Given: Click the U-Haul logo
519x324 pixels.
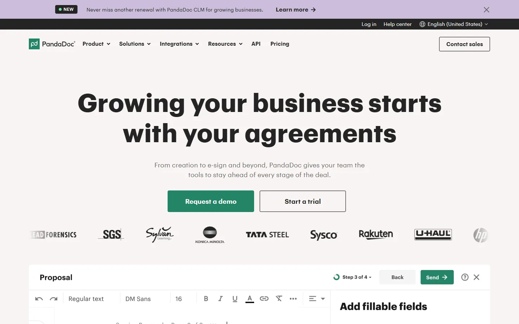Looking at the screenshot, I should pos(433,235).
